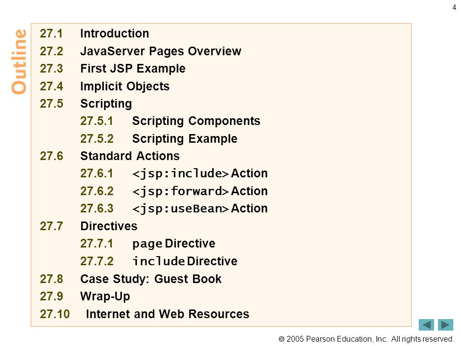Open section 27.1 Introduction
Viewport: 461px width, 346px height.
click(95, 34)
